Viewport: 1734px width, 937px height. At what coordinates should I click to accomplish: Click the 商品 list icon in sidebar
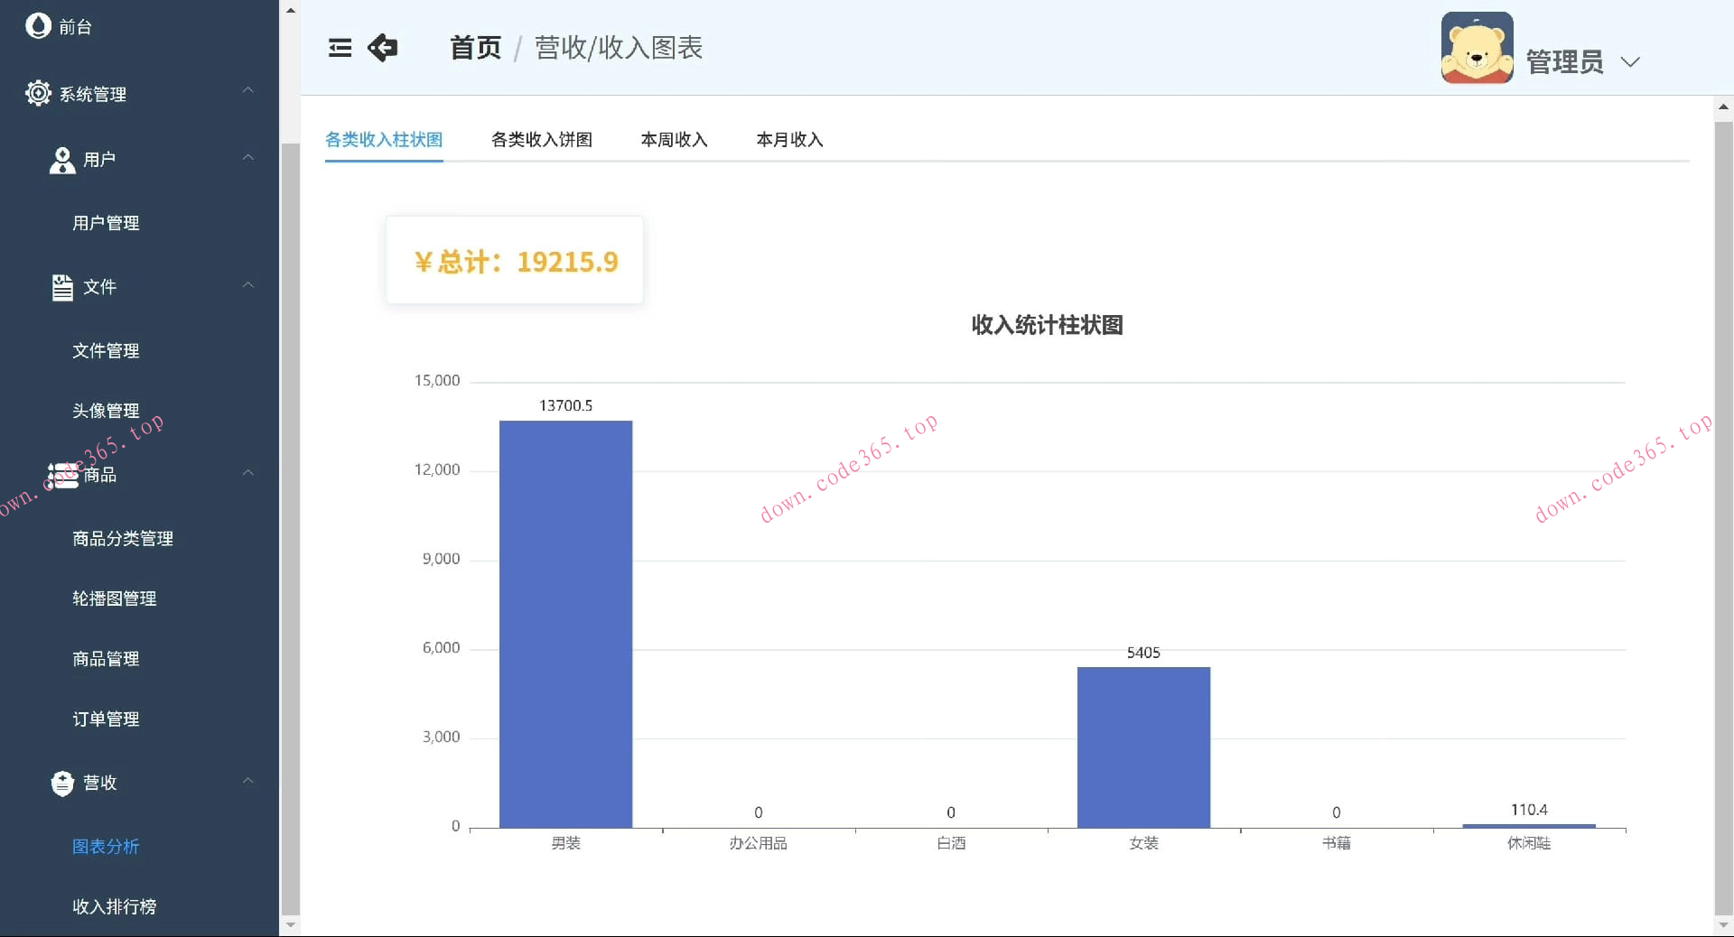pos(61,476)
